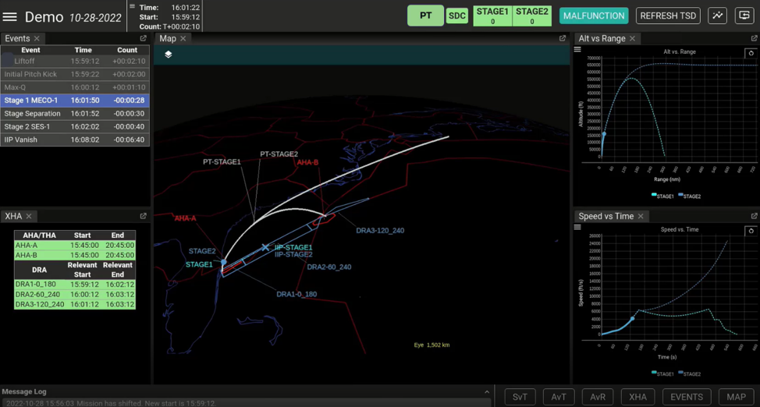
Task: Open the map layers icon
Action: click(x=168, y=54)
